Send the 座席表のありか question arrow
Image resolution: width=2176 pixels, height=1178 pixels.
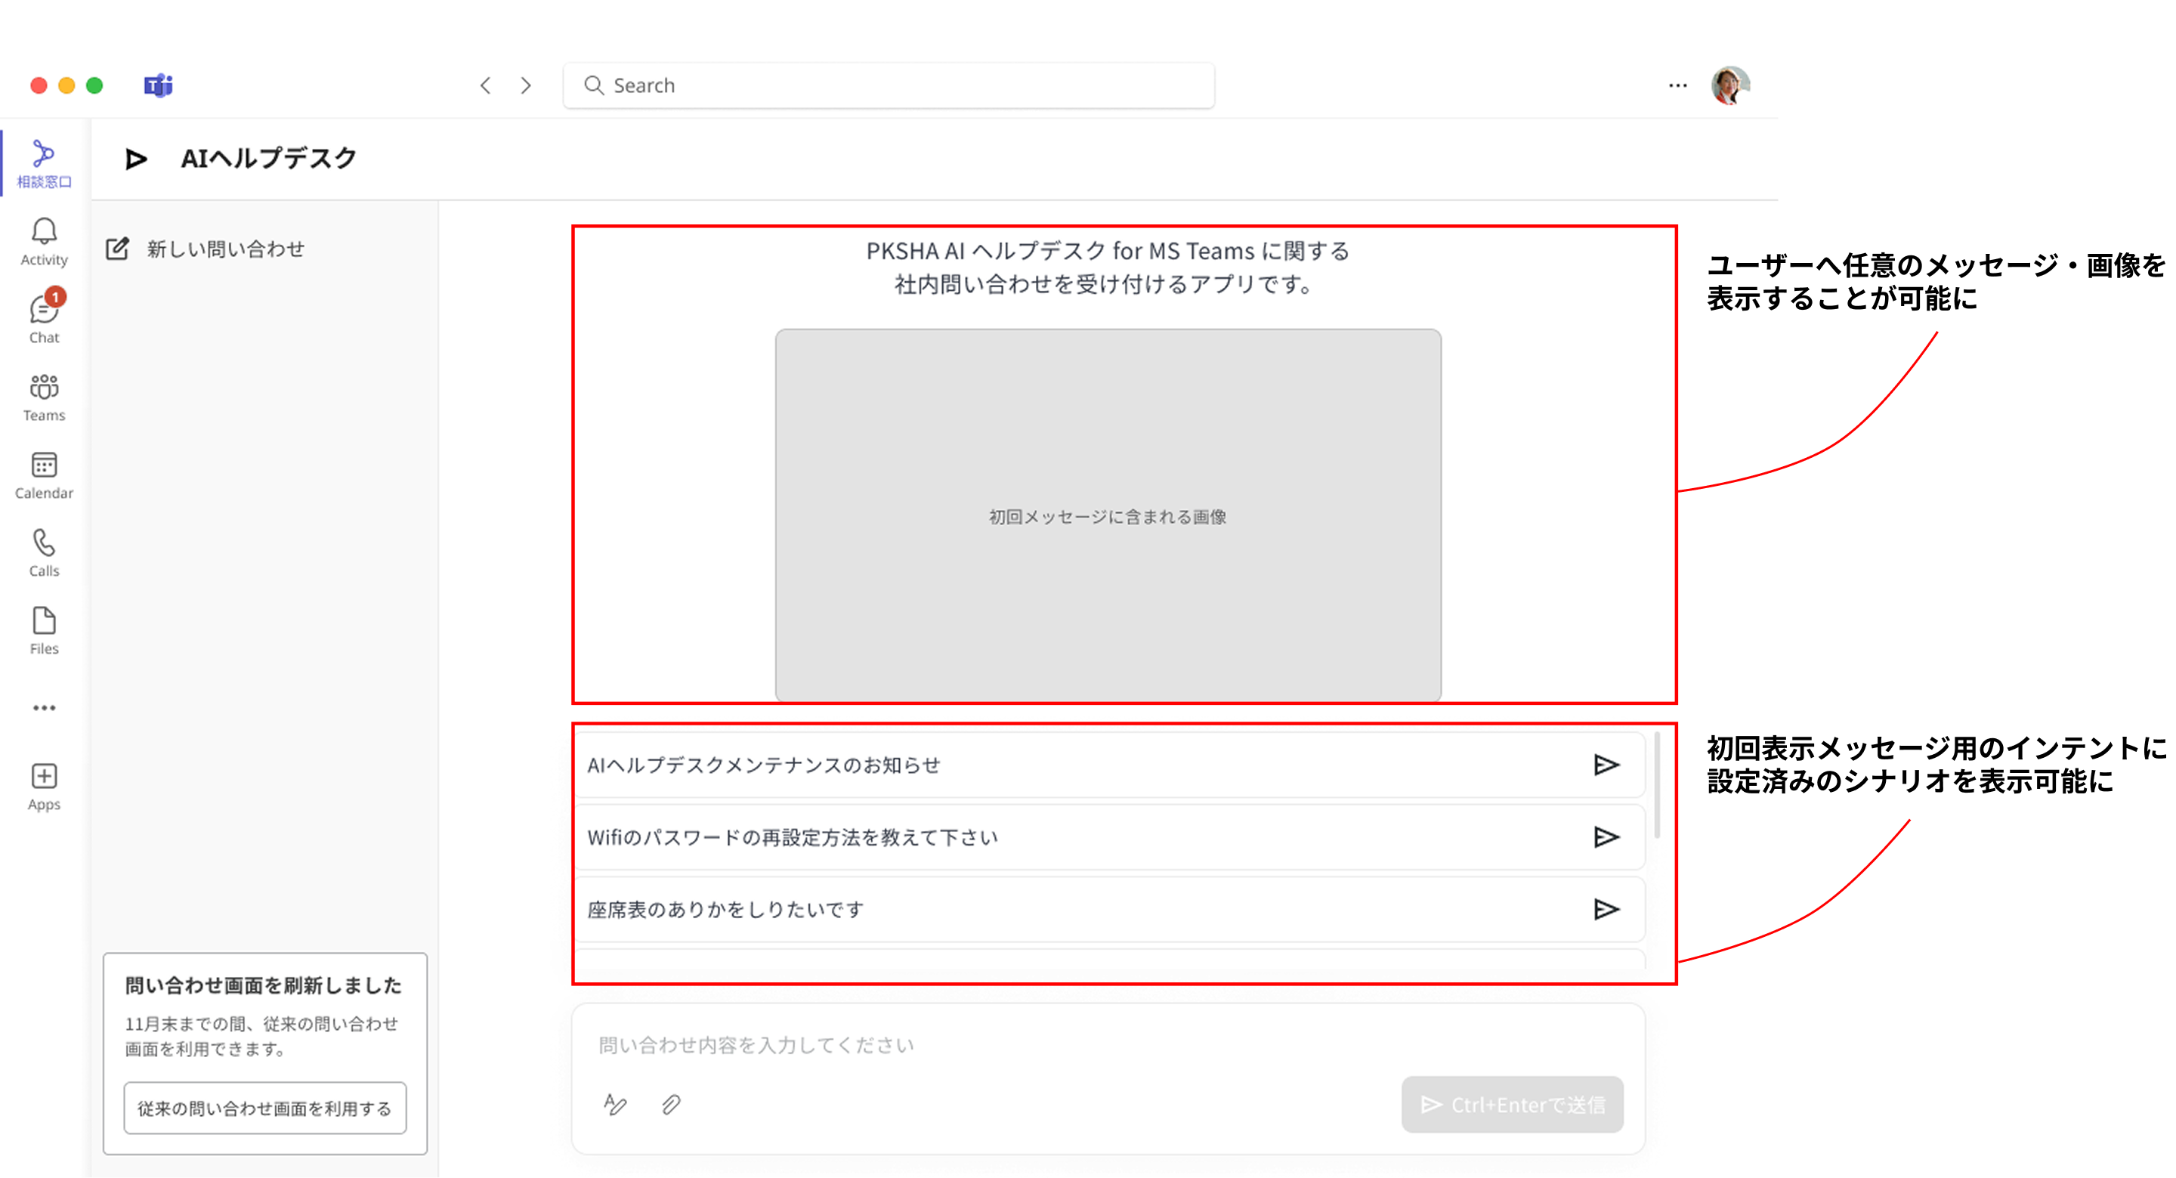tap(1606, 909)
